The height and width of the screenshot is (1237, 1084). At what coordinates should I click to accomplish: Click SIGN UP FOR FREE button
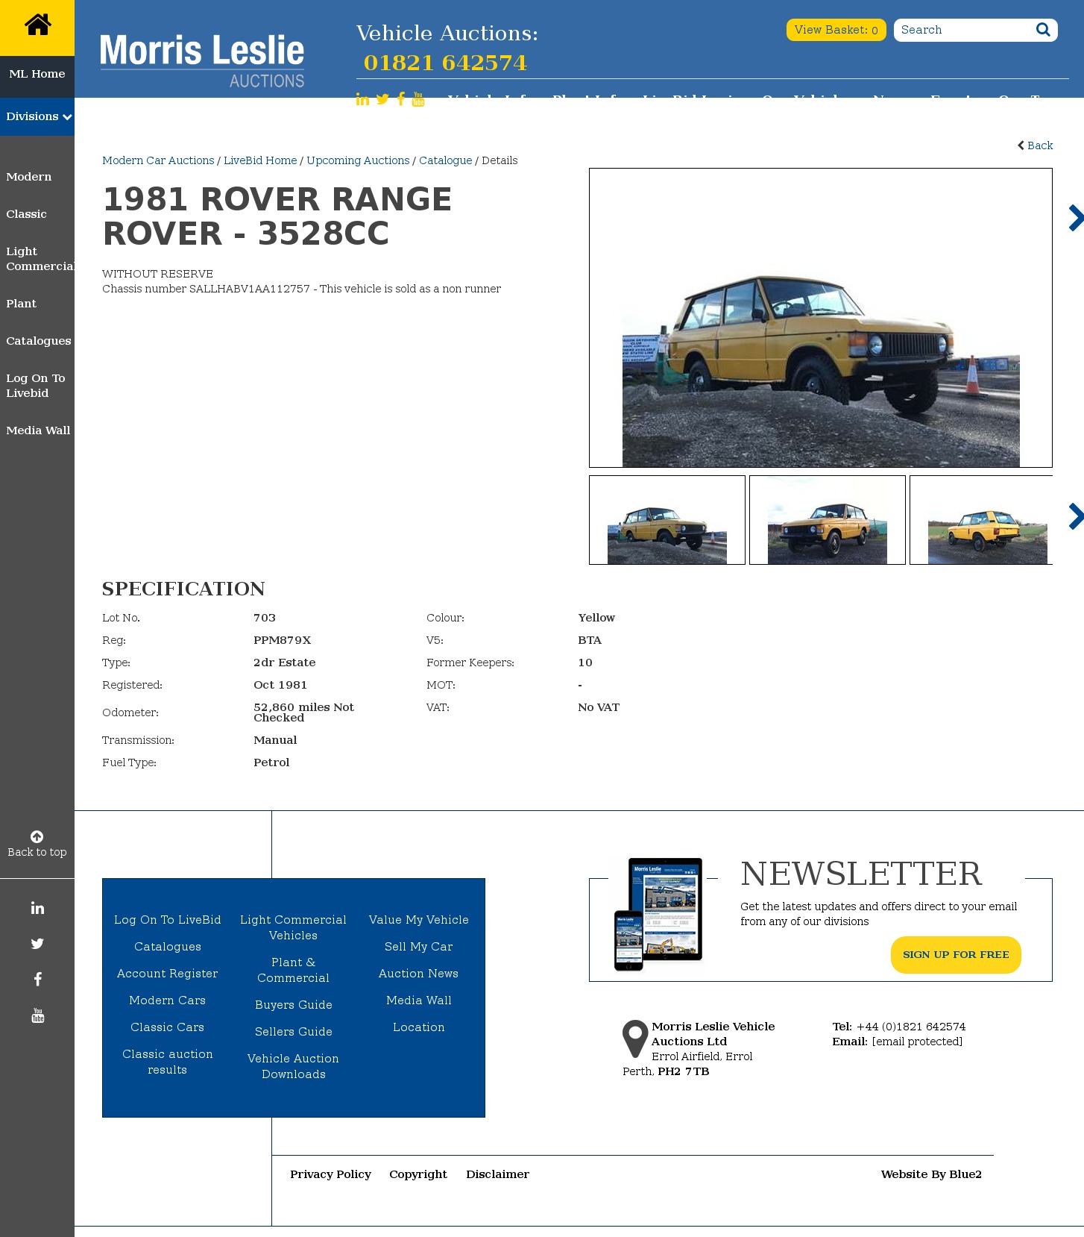pos(956,955)
